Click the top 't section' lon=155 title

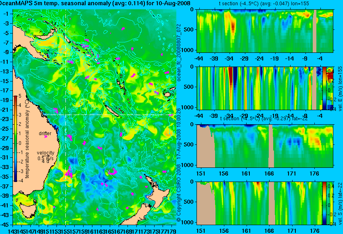click(x=264, y=4)
